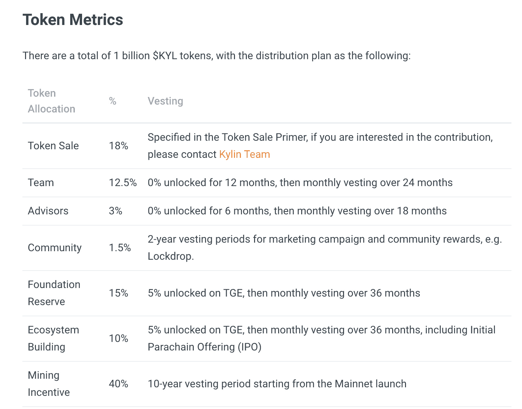
Task: Click the 15% Foundation Reserve value
Action: 118,293
